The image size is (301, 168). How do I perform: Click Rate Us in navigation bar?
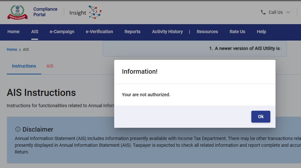(237, 32)
